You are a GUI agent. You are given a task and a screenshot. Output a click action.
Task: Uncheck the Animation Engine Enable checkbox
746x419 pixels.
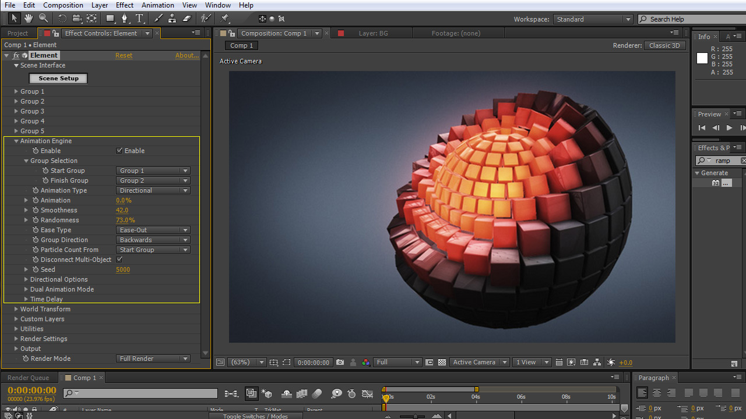[x=119, y=151]
